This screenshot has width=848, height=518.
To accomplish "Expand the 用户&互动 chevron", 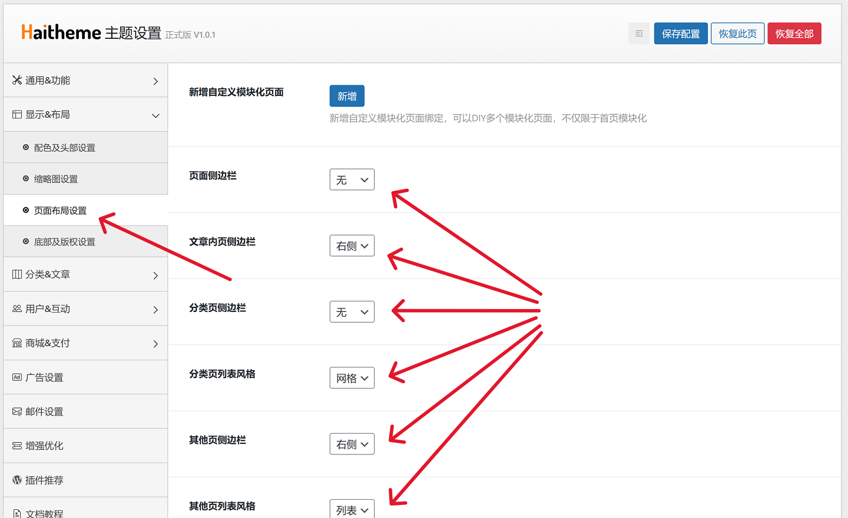I will 155,310.
